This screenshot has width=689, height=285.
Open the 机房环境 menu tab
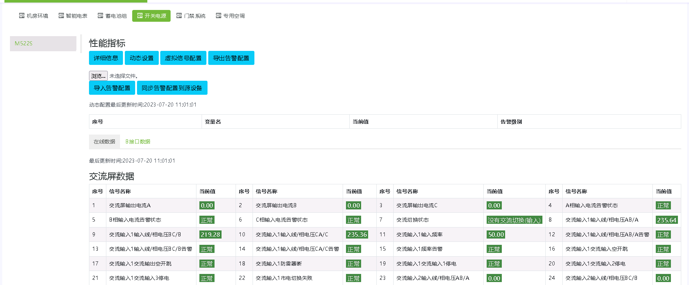tap(34, 16)
